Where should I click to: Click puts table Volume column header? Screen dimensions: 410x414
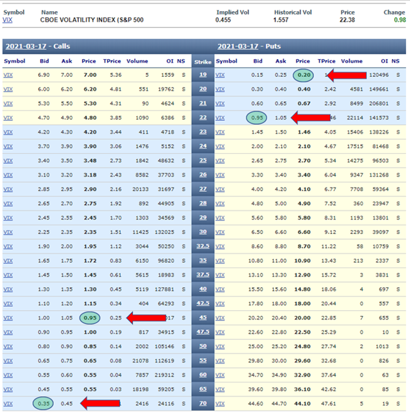click(352, 61)
